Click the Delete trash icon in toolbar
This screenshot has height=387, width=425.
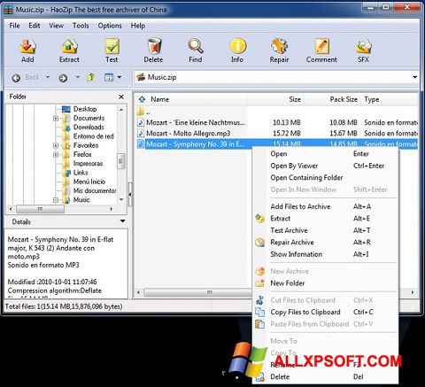point(154,47)
